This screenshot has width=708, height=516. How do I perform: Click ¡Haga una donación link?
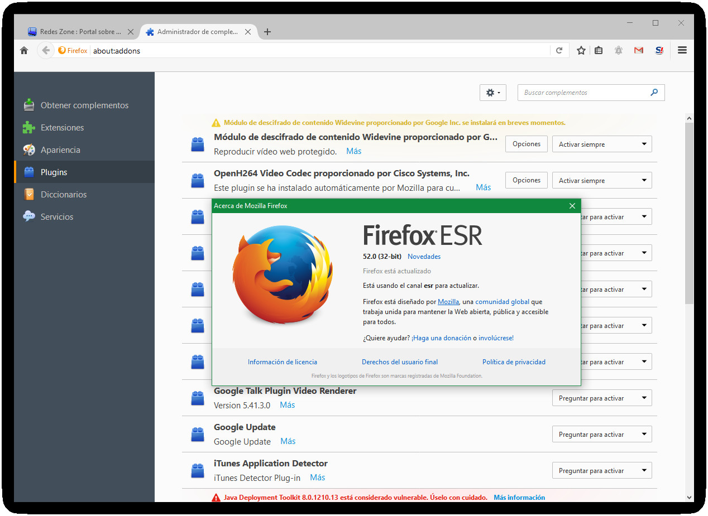[x=441, y=338]
